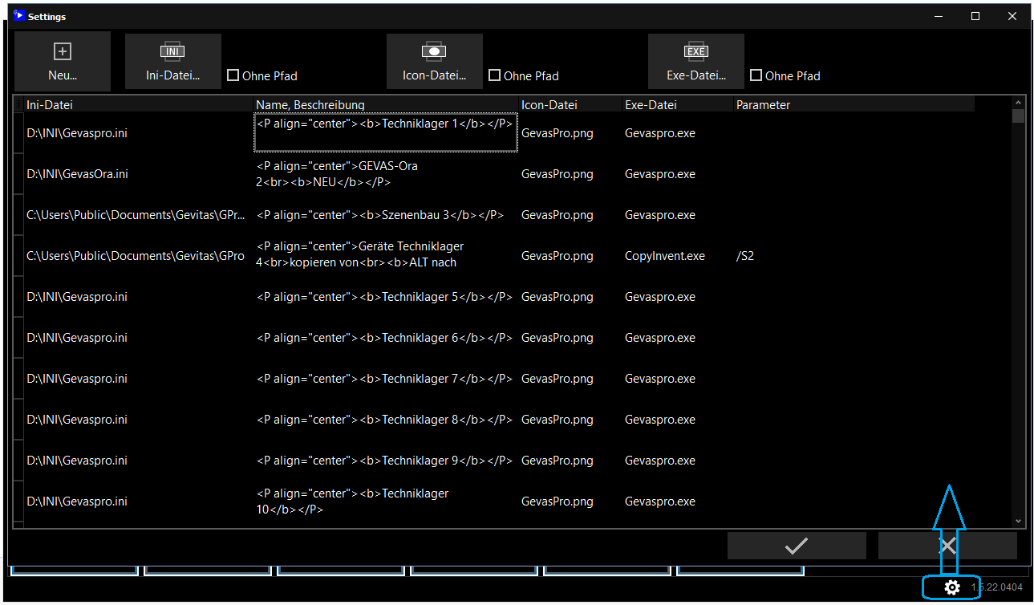Image resolution: width=1034 pixels, height=605 pixels.
Task: Cancel settings with the X button
Action: [947, 546]
